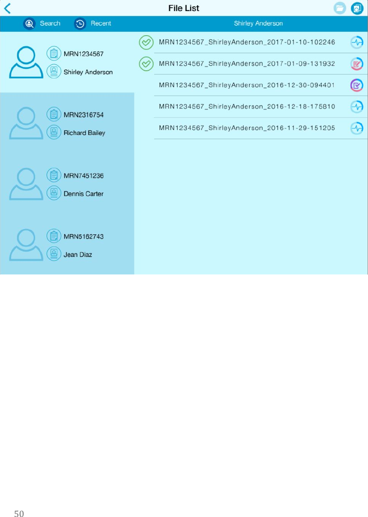Image resolution: width=368 pixels, height=517 pixels.
Task: Click clipboard icon beside MRN5162743
Action: coord(54,236)
